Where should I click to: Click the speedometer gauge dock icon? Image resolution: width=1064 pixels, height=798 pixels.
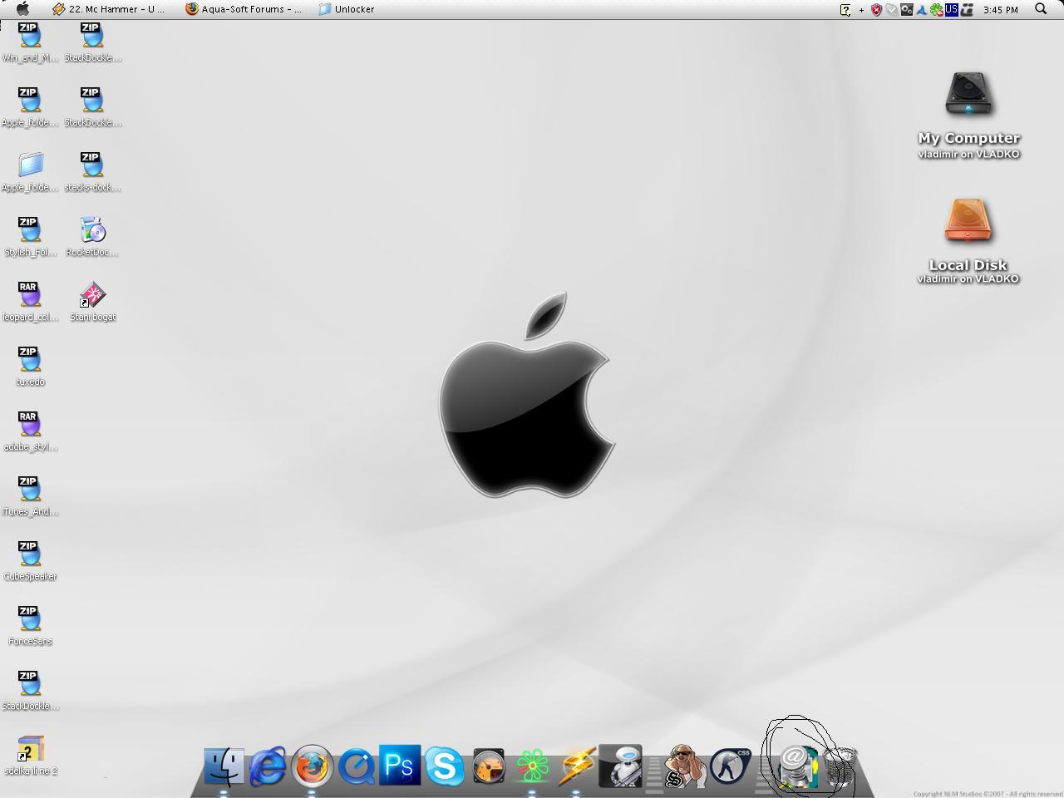(x=489, y=766)
